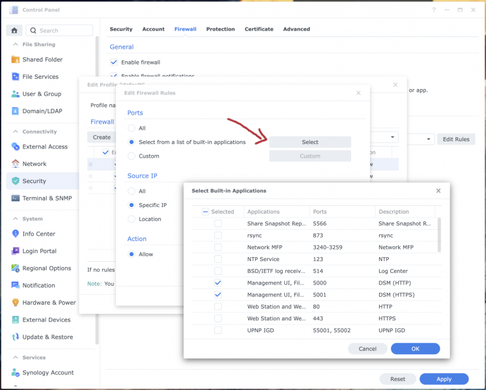
Task: Open External Access icon
Action: [x=15, y=146]
